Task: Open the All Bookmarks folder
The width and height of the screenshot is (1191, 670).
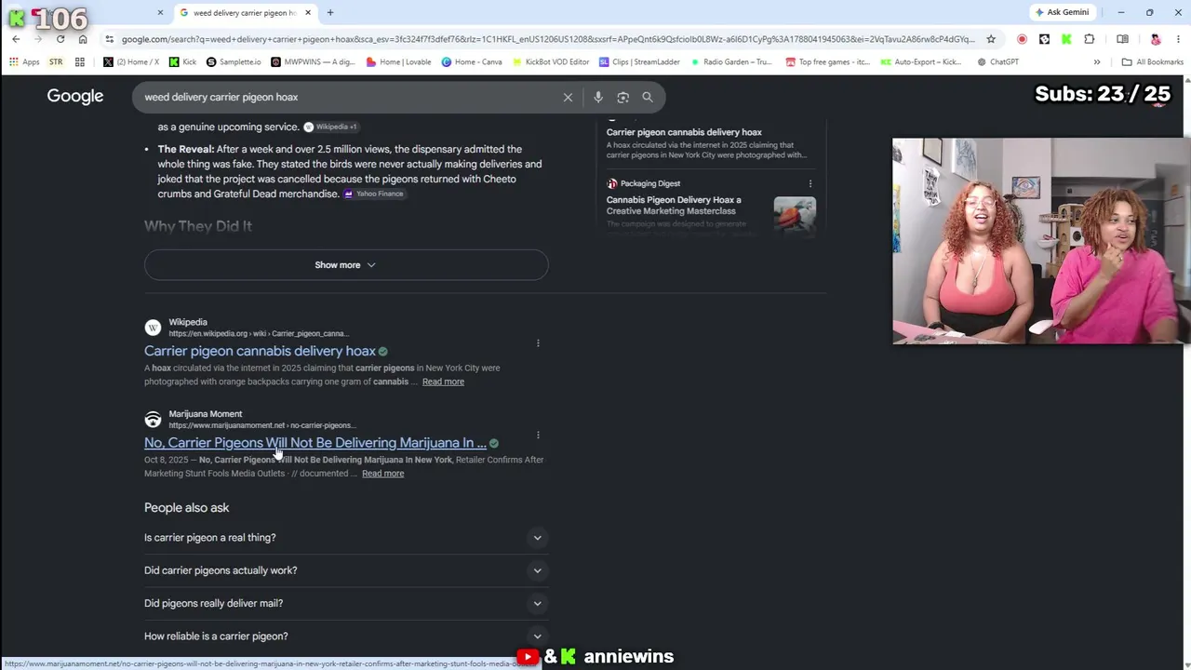Action: pos(1152,62)
